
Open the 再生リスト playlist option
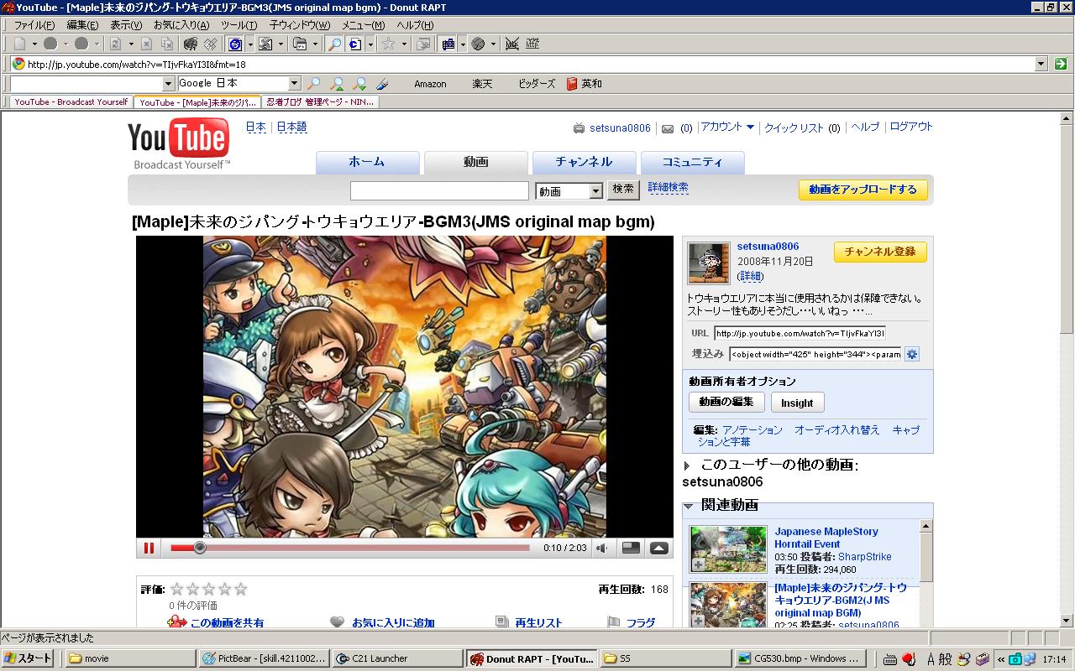tap(538, 622)
